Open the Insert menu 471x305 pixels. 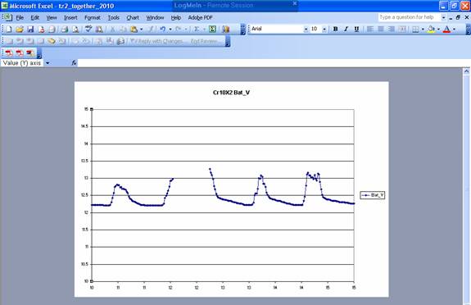pyautogui.click(x=70, y=18)
